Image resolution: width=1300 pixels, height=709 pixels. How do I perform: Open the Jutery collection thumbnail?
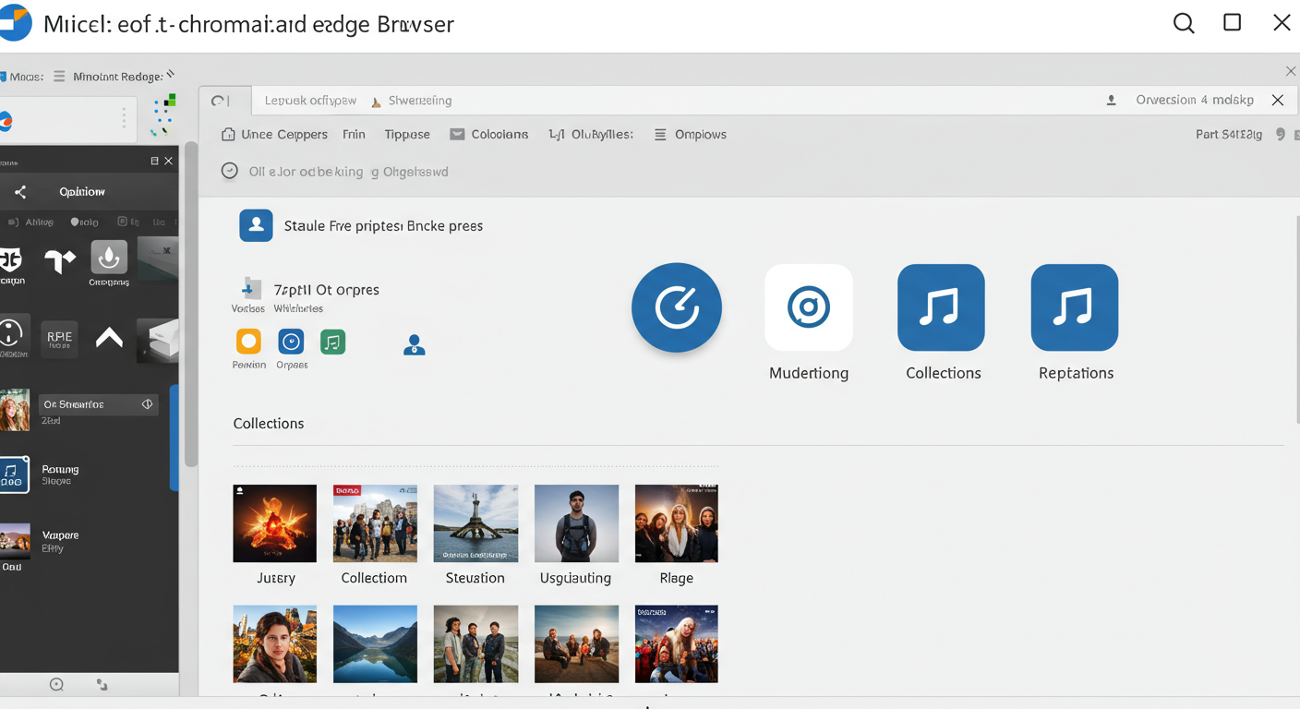pyautogui.click(x=274, y=523)
